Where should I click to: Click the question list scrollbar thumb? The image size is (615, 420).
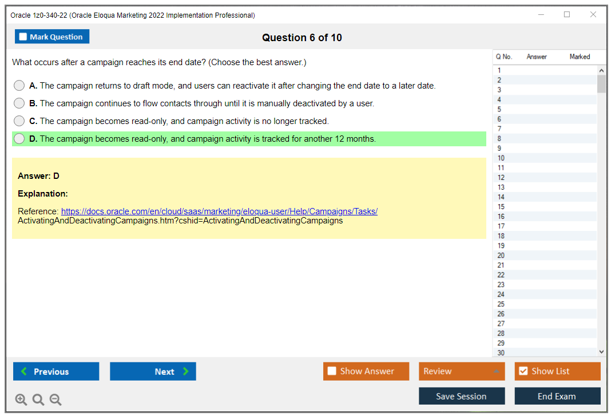click(x=601, y=83)
